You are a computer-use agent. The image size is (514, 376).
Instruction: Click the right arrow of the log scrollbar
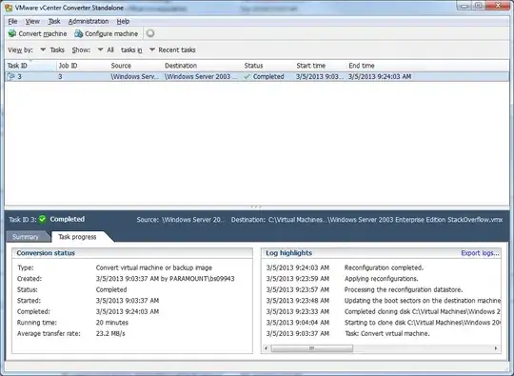[496, 348]
